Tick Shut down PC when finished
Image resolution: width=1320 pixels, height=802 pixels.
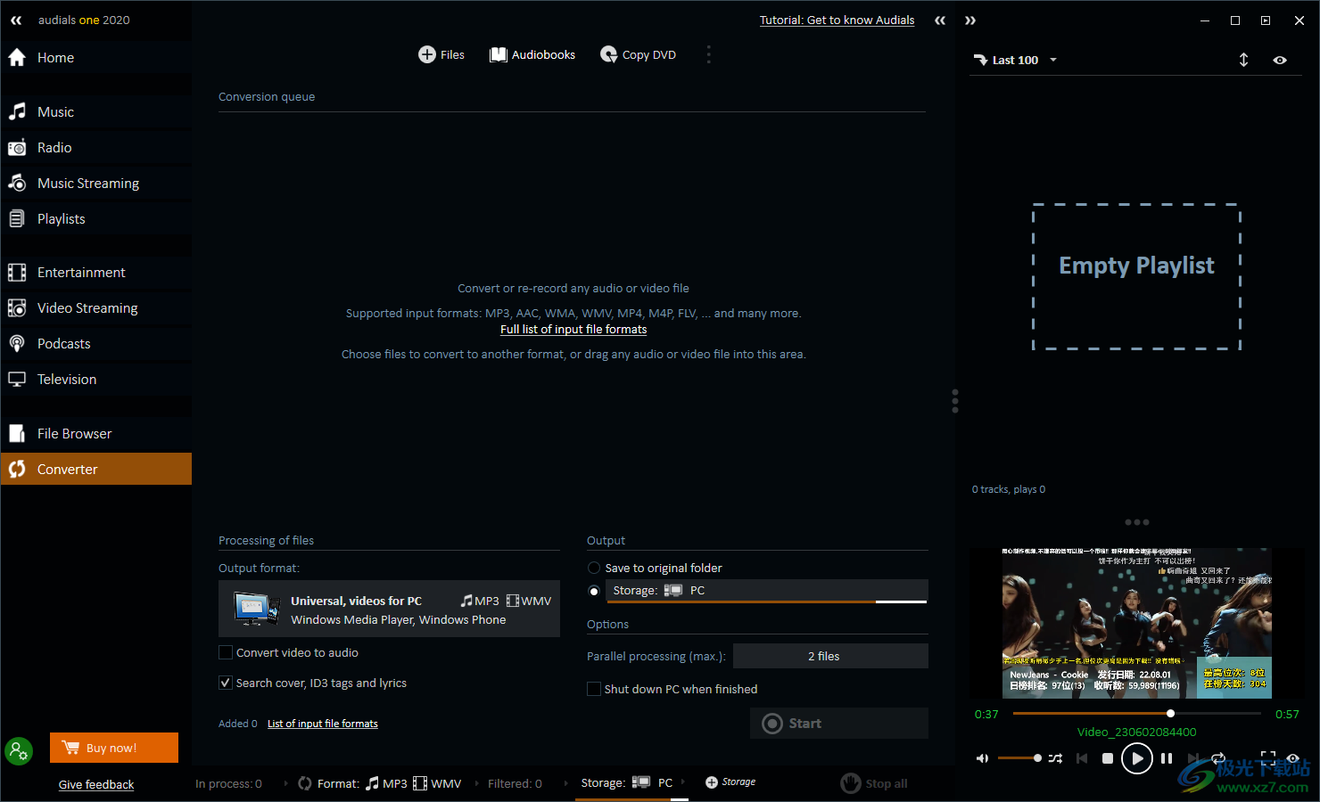(594, 690)
